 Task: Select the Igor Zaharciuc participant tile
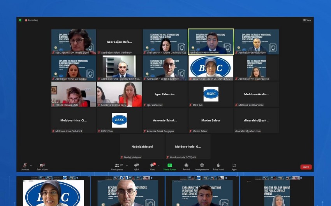[x=165, y=94]
